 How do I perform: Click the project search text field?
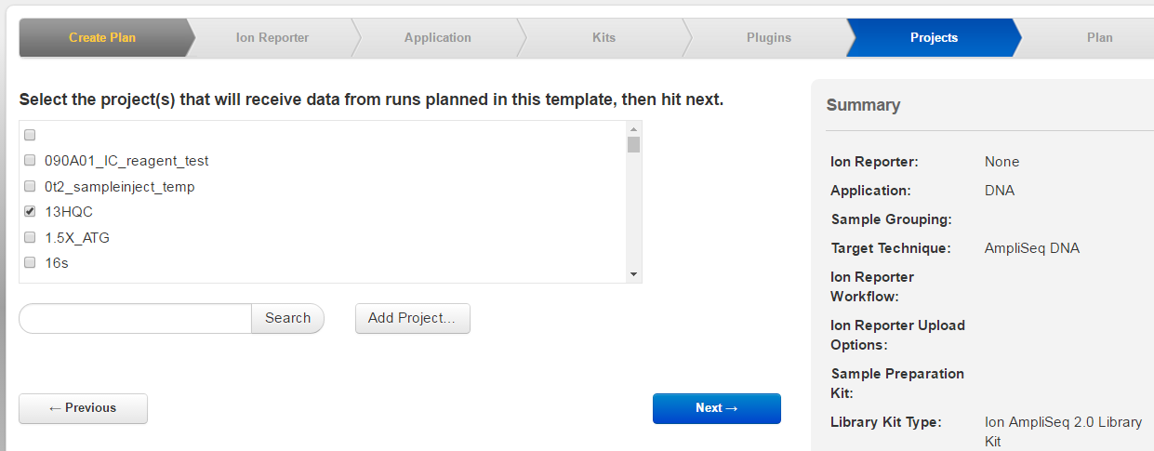click(136, 318)
